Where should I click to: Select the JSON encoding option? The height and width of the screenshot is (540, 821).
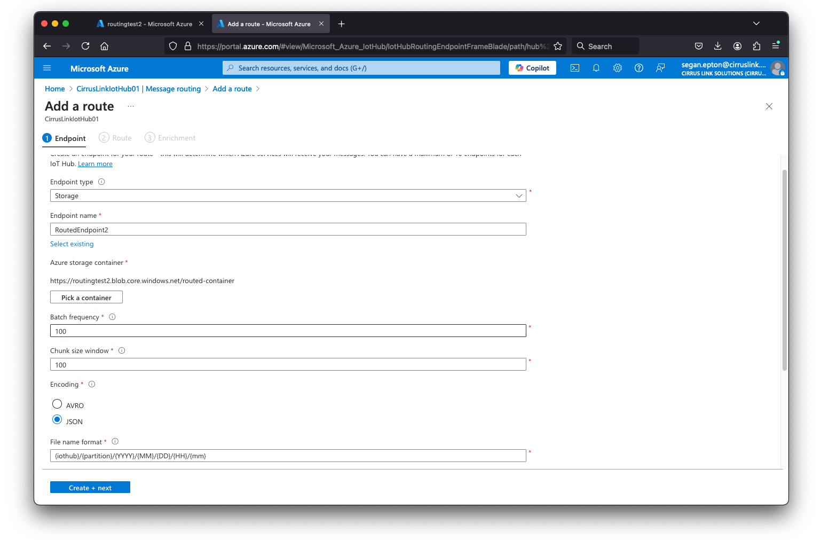[x=57, y=420]
